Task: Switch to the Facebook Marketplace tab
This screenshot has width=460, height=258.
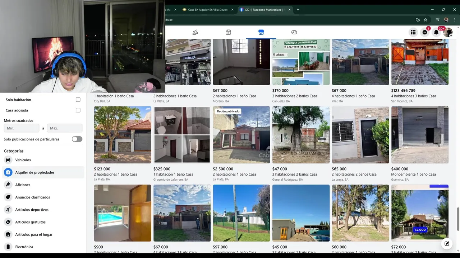Action: [265, 10]
